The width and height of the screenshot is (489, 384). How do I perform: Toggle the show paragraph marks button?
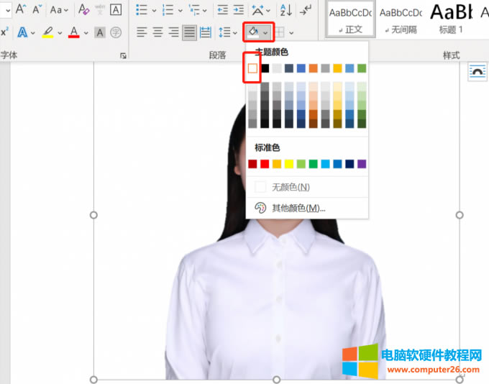coord(306,10)
